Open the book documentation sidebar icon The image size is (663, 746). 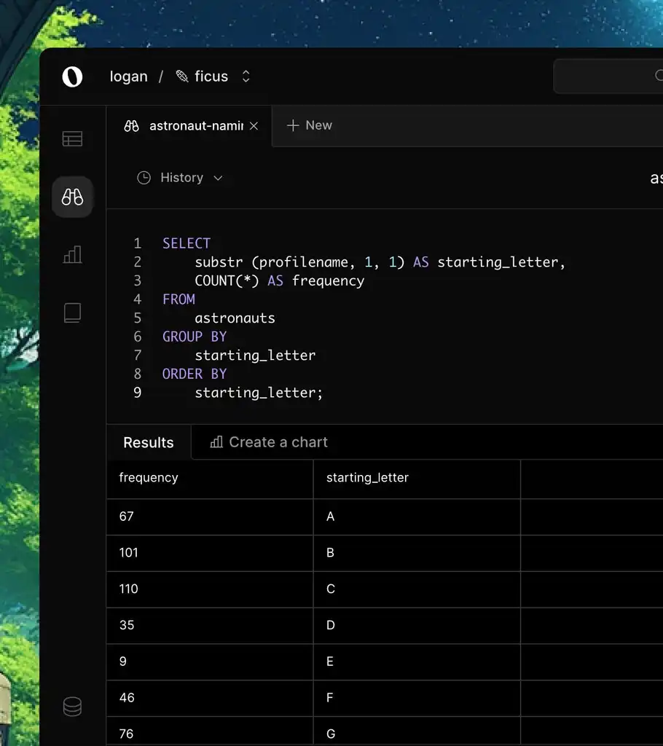tap(72, 313)
